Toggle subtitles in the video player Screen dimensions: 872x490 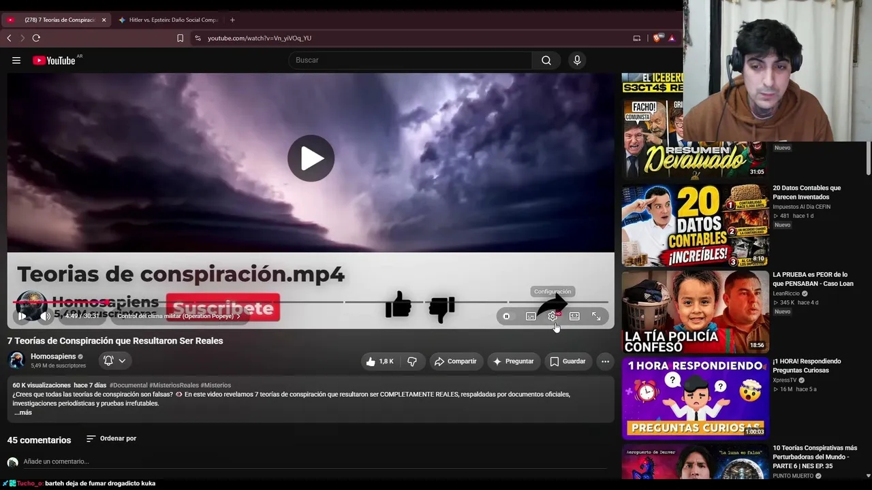pos(530,316)
